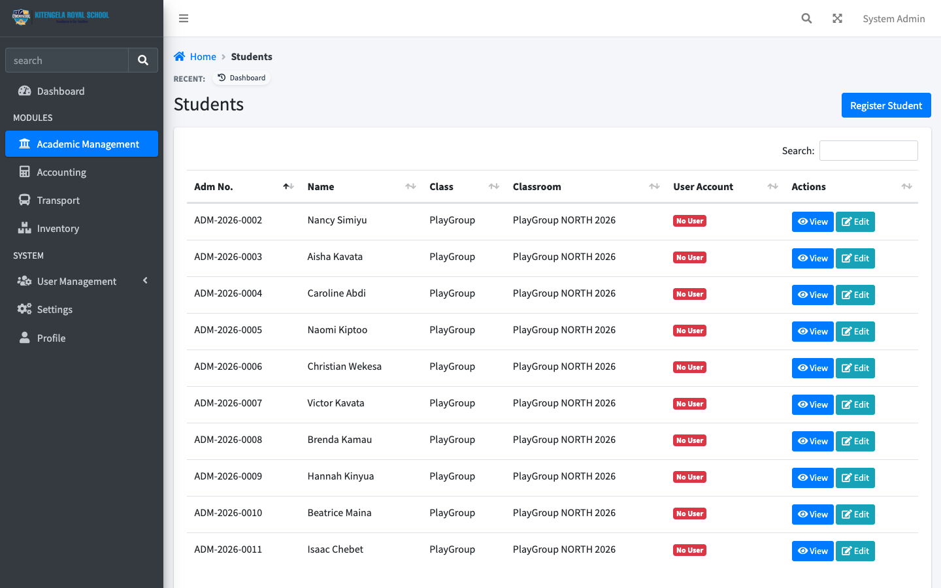
Task: Click the Register Student button
Action: [886, 105]
